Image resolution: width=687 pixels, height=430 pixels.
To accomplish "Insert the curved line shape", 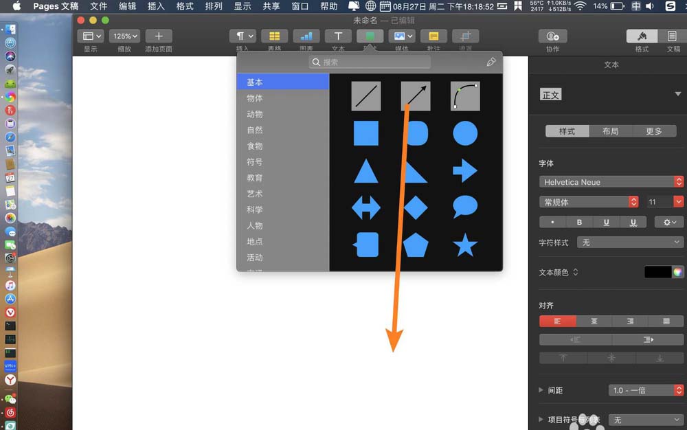I will tap(465, 96).
